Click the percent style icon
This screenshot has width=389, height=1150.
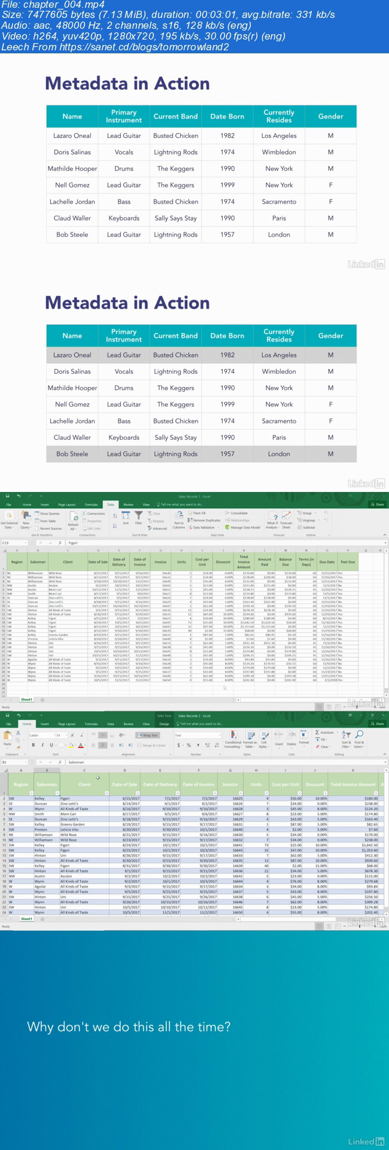pyautogui.click(x=189, y=745)
